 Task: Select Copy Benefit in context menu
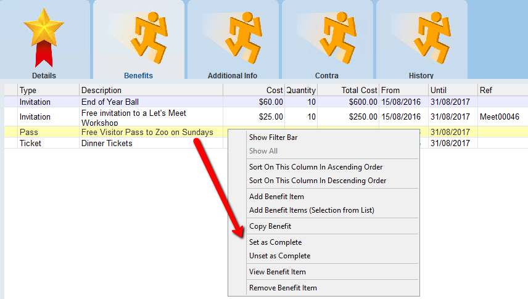pyautogui.click(x=270, y=226)
